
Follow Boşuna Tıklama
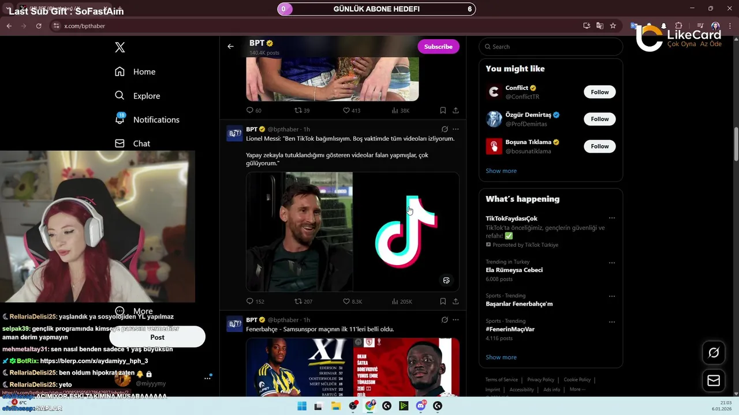pyautogui.click(x=599, y=146)
